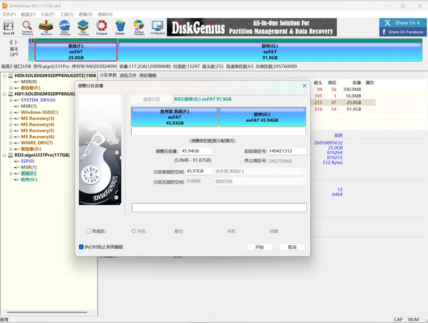The height and width of the screenshot is (323, 428).
Task: Click the Delete partition icon
Action: click(x=120, y=28)
